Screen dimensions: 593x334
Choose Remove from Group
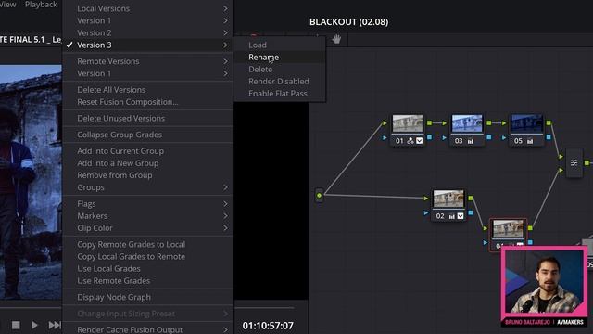pyautogui.click(x=148, y=175)
